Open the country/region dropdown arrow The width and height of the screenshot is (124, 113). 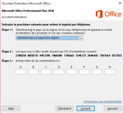point(81,38)
